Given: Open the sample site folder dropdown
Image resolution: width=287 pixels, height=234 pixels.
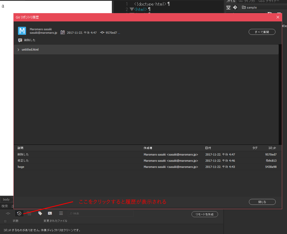Looking at the screenshot, I should pyautogui.click(x=264, y=7).
